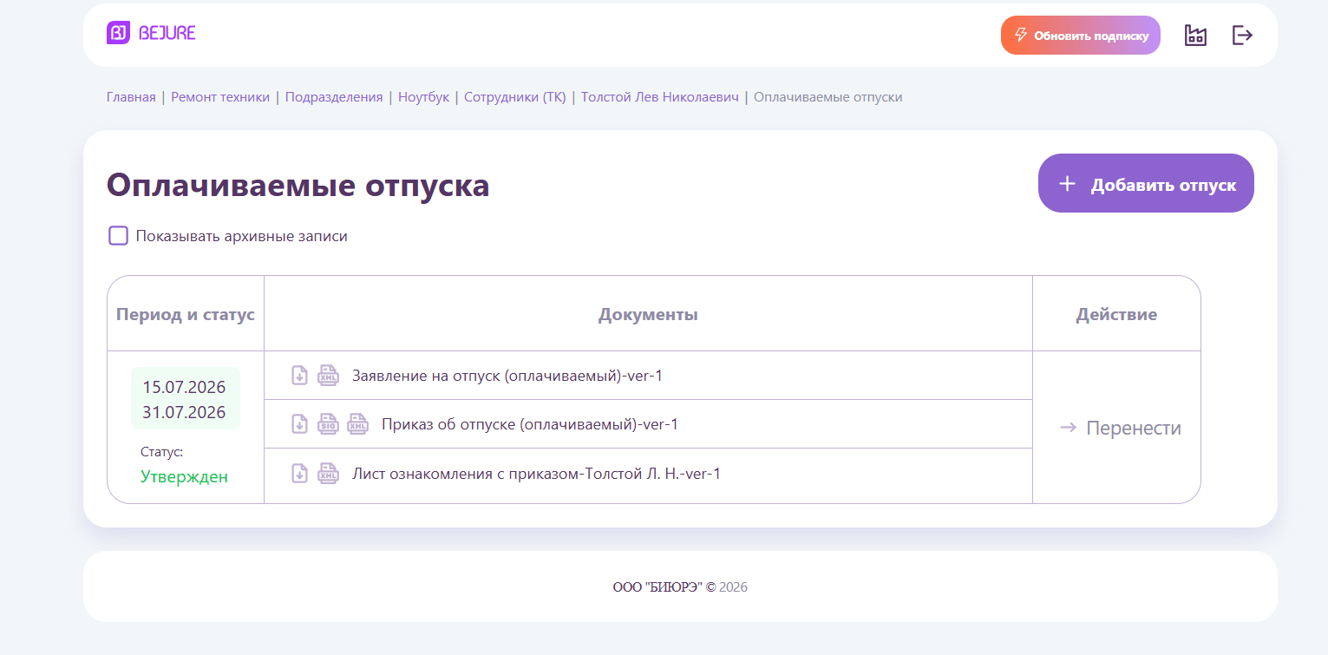Open Сотрудники (ТК) breadcrumb link
The height and width of the screenshot is (655, 1328).
coord(514,97)
